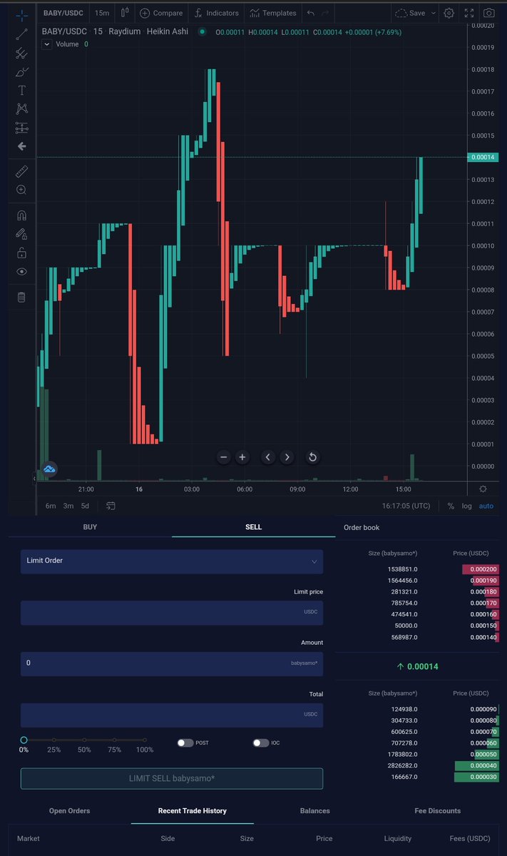This screenshot has width=507, height=856.
Task: Open the Save dropdown arrow
Action: point(434,13)
